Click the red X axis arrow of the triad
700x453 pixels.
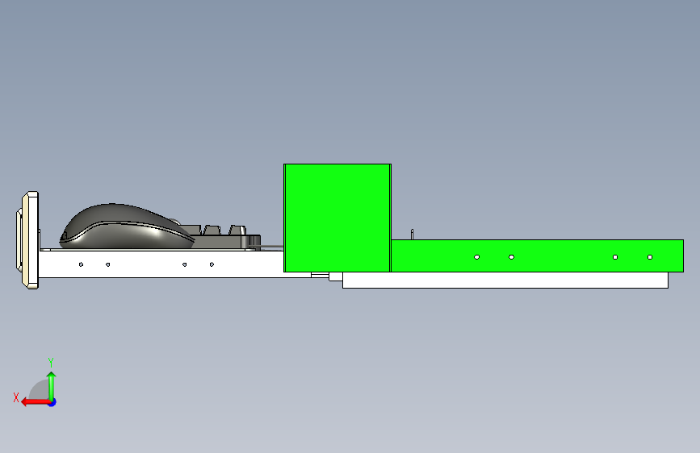[35, 402]
